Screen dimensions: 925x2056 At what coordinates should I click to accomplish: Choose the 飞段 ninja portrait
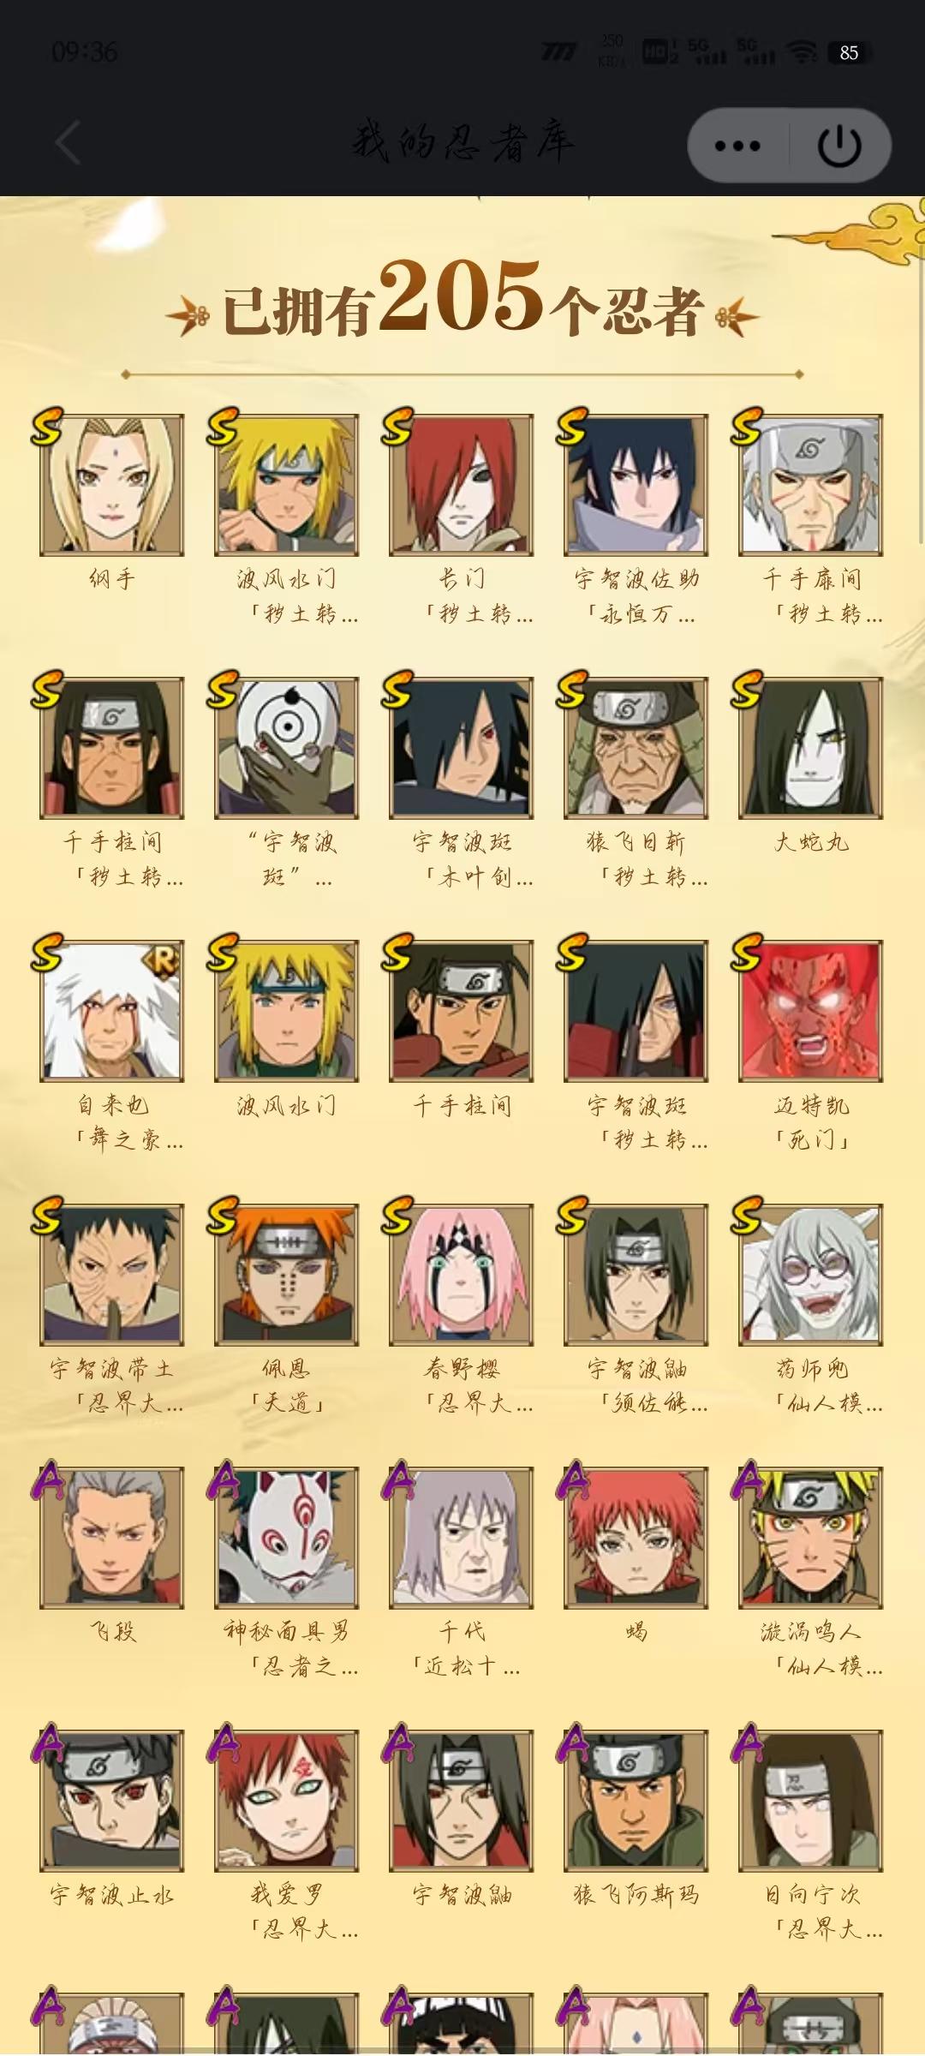click(x=112, y=1537)
